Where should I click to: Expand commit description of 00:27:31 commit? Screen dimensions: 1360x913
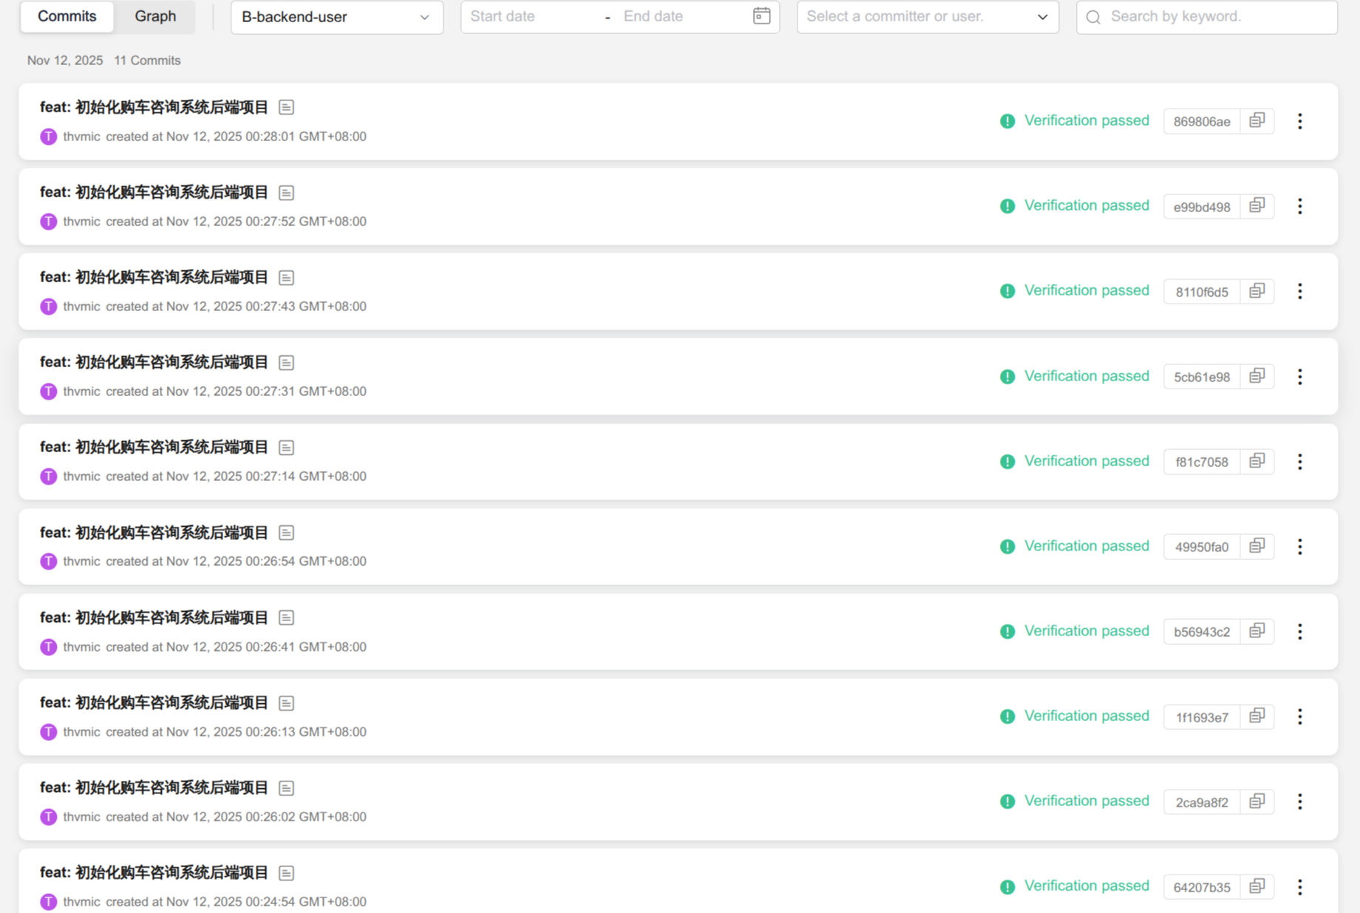point(286,363)
